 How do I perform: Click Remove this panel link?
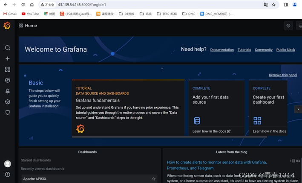click(283, 75)
